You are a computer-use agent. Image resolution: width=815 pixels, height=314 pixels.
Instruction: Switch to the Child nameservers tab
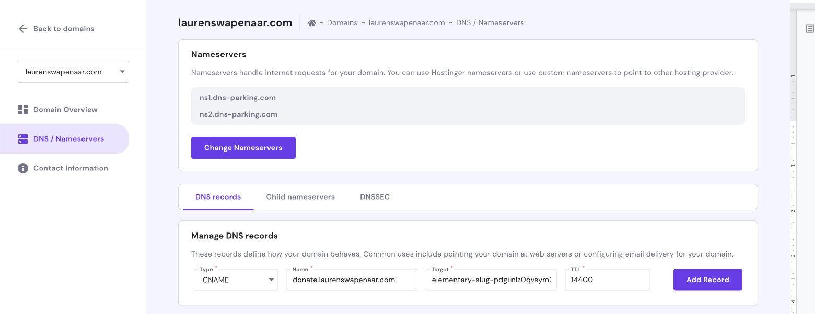click(300, 197)
